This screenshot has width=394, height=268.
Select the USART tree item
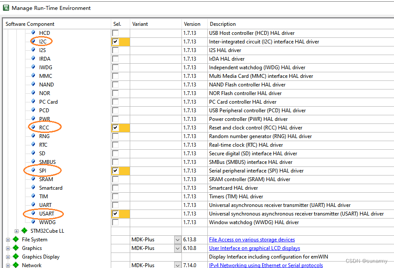click(x=47, y=214)
